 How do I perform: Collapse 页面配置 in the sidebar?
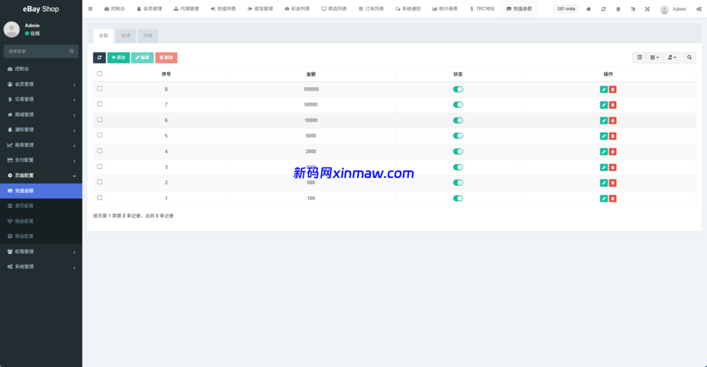(41, 176)
